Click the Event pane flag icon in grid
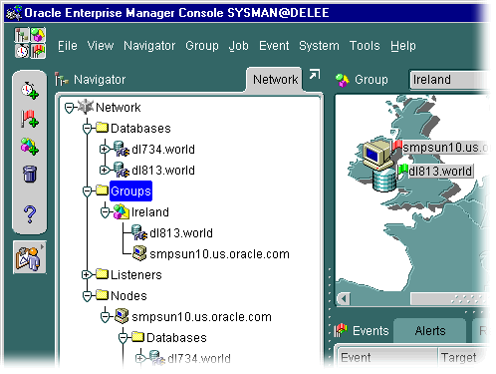 38,51
